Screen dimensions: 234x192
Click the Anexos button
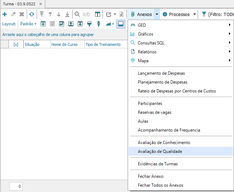(141, 15)
